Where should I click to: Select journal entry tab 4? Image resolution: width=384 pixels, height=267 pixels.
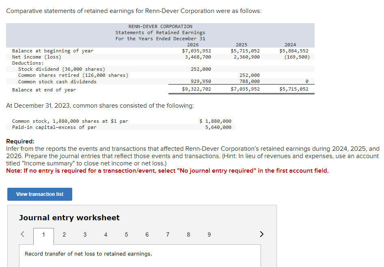[106, 235]
